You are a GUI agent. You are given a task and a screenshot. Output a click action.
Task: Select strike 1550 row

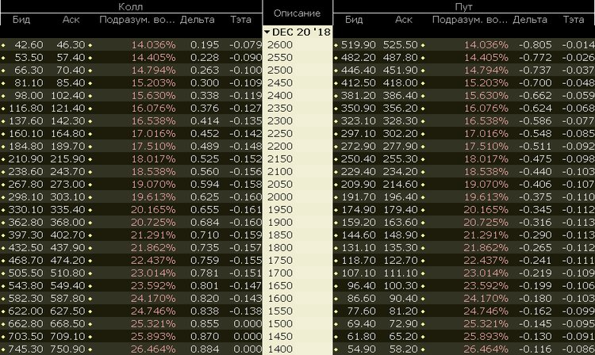280,311
